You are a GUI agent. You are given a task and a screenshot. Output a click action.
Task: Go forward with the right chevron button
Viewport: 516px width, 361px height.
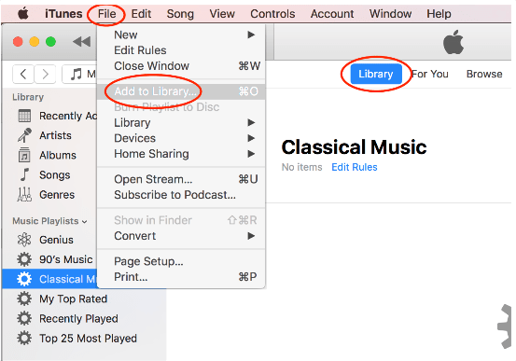45,74
